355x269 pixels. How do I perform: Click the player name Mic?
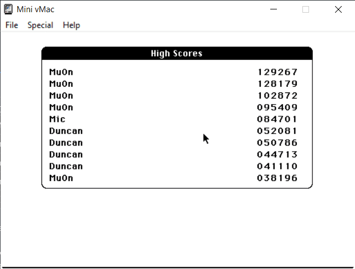pyautogui.click(x=57, y=119)
